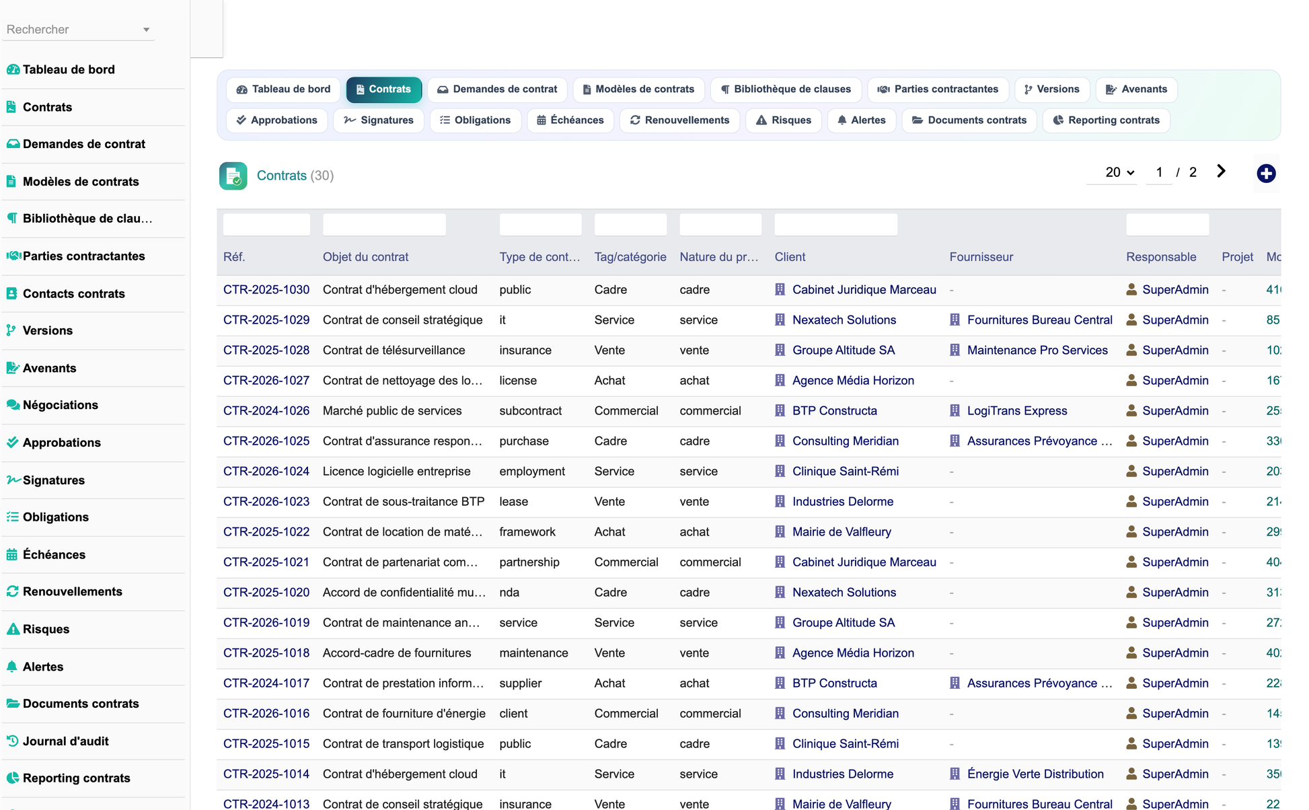Open contract CTR-2024-1026 link
The image size is (1309, 810).
tap(266, 410)
